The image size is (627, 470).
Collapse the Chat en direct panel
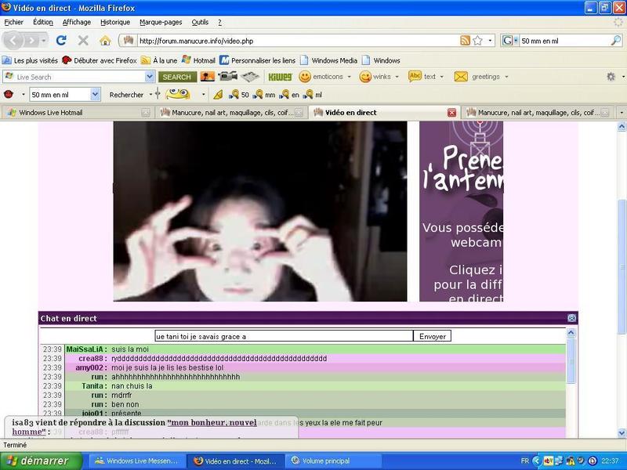(x=571, y=318)
